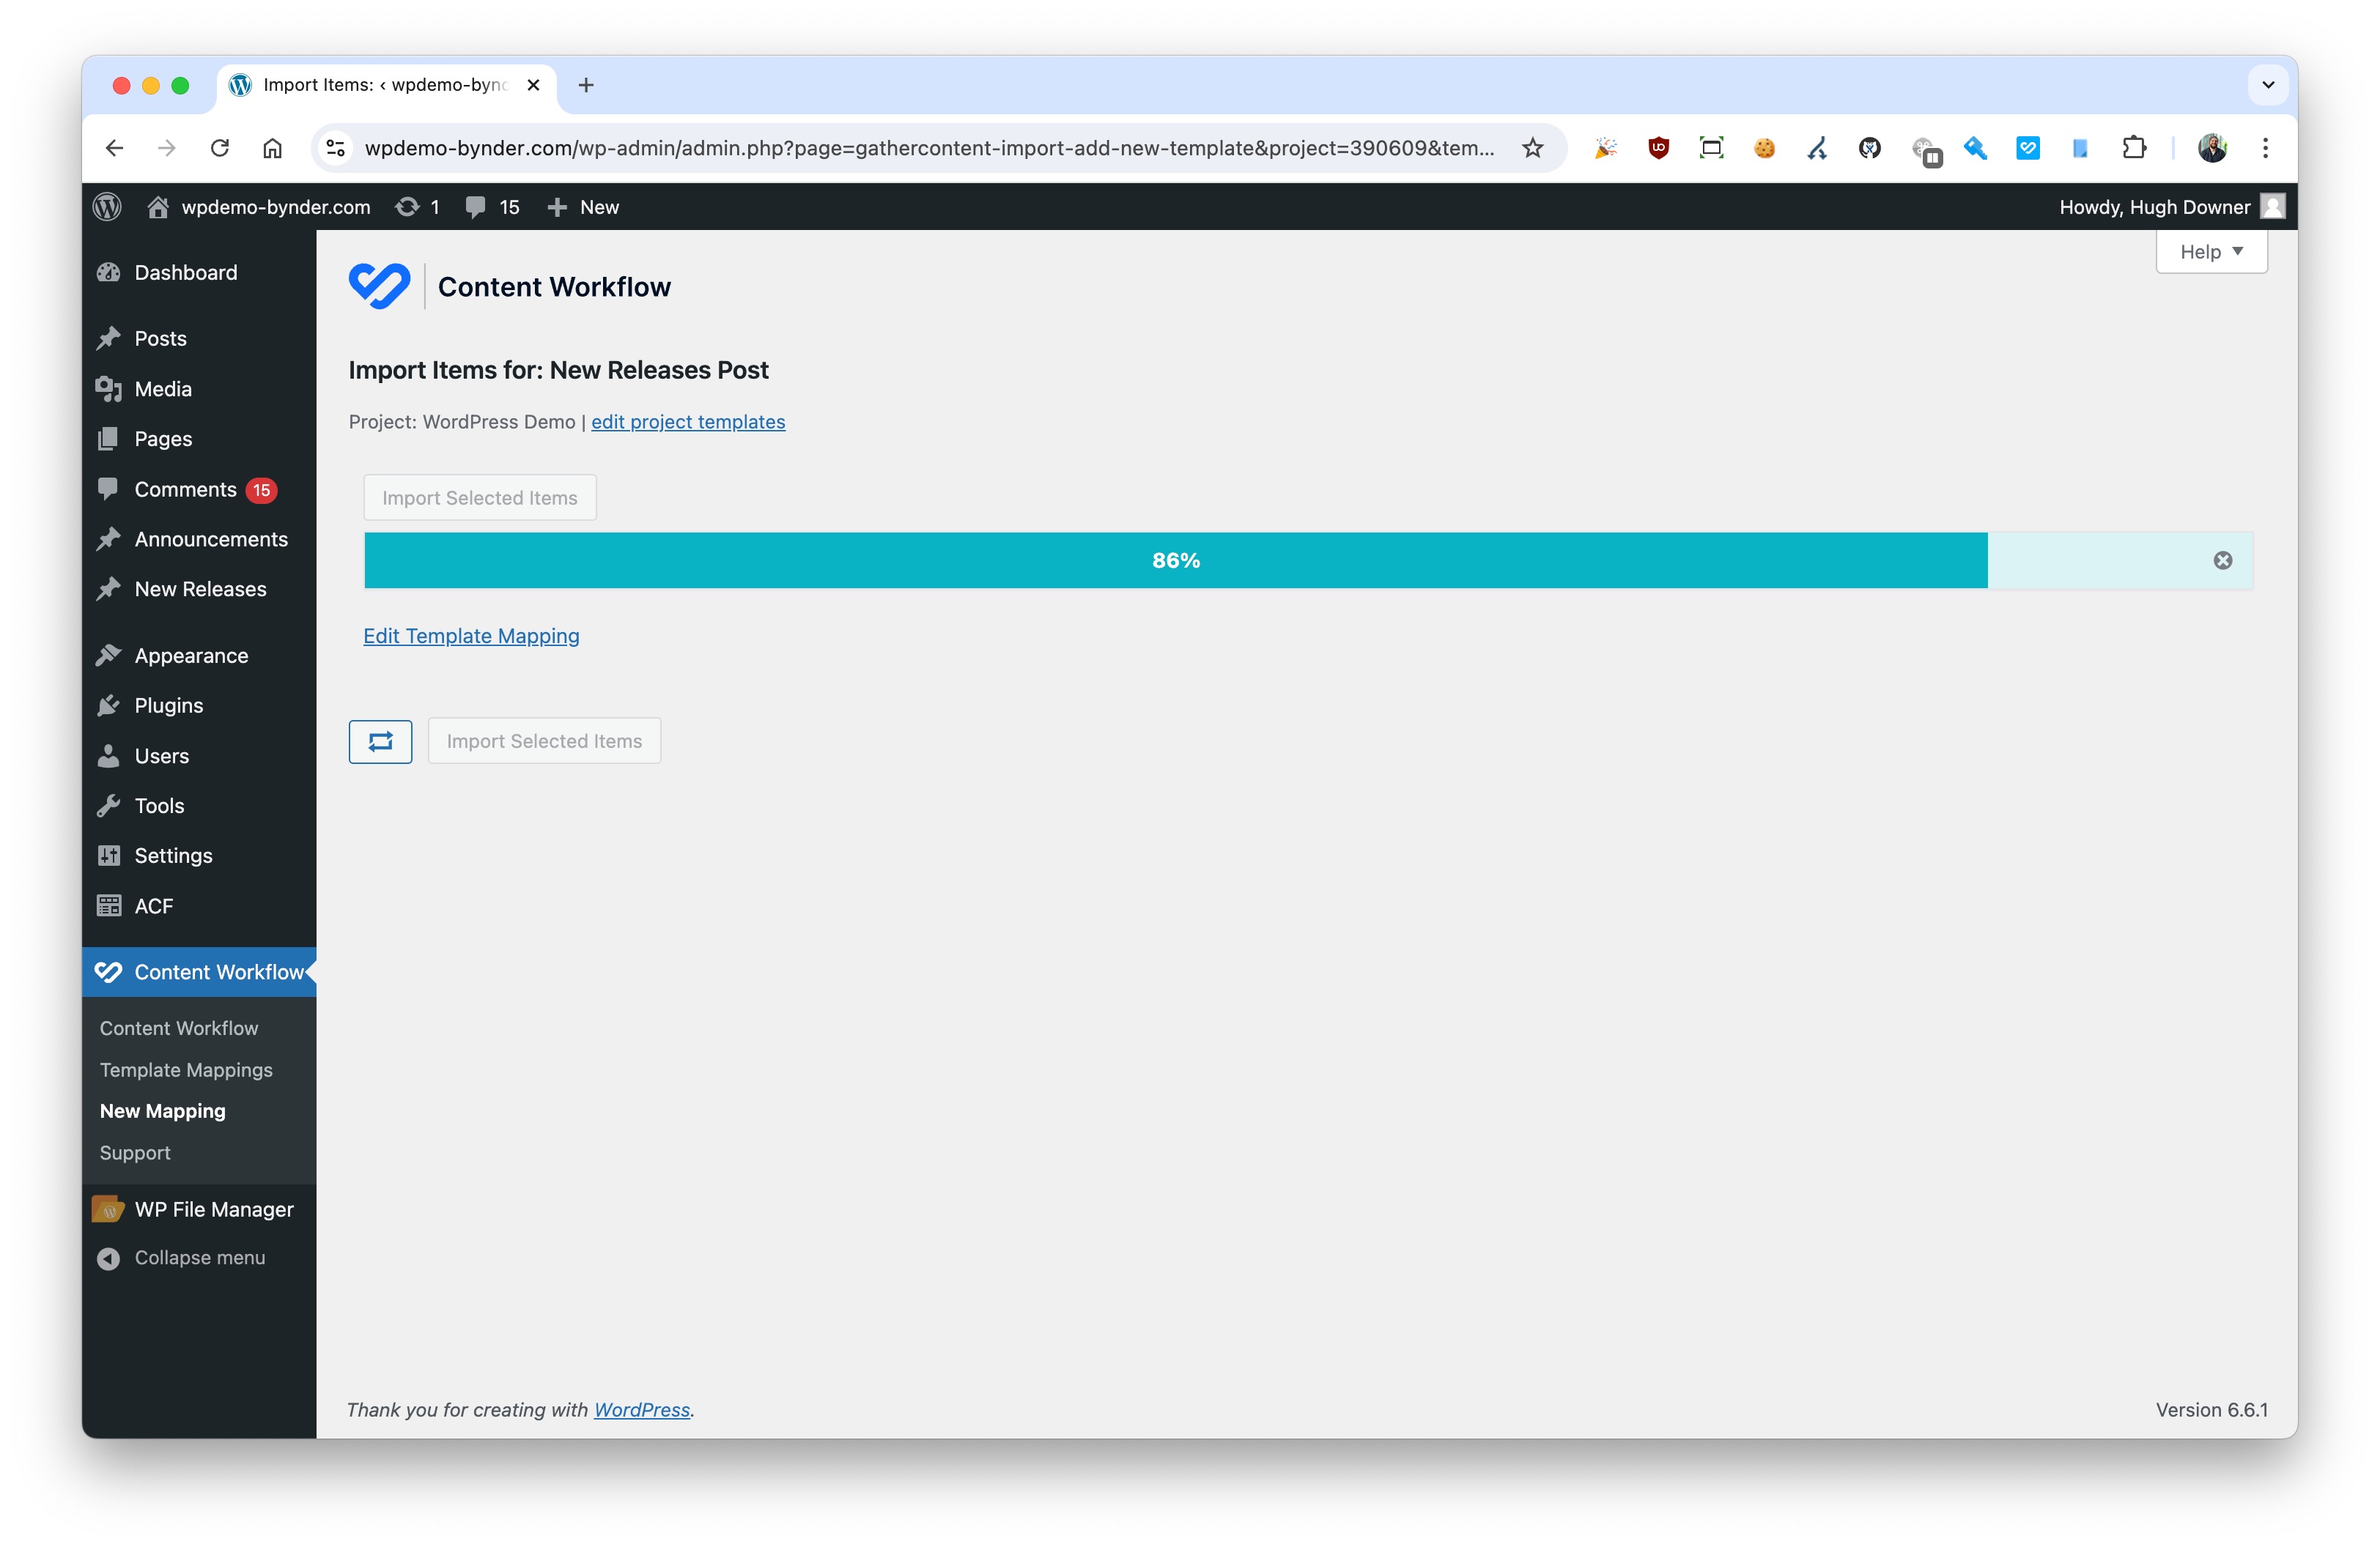2380x1547 pixels.
Task: Open the blue sticky note extension icon
Action: (x=2081, y=148)
